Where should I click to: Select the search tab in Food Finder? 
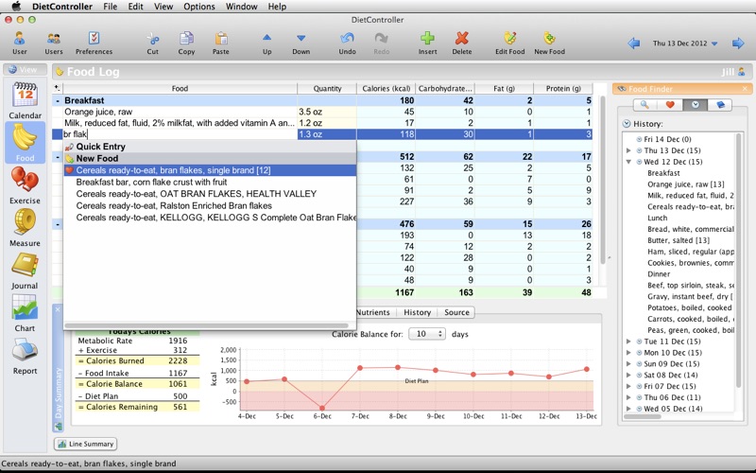pos(644,105)
